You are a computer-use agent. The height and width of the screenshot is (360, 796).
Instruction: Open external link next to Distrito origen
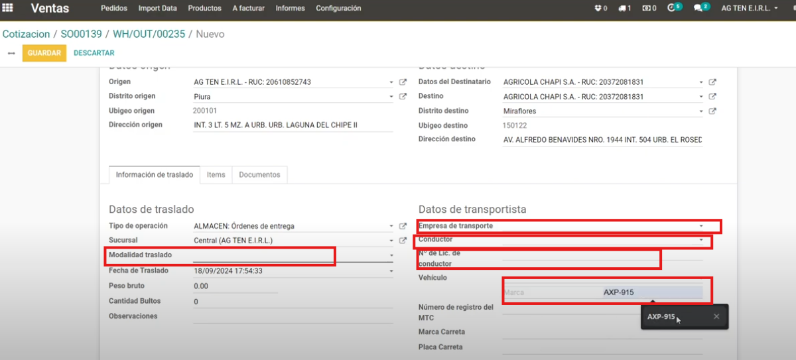pyautogui.click(x=403, y=96)
